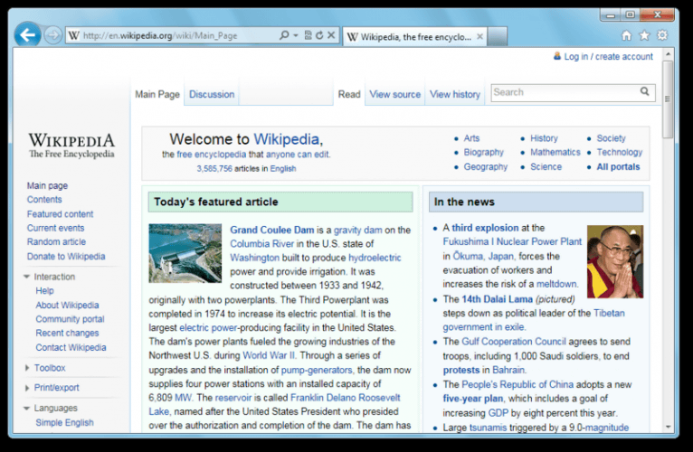
Task: Open the Science portal link
Action: [x=546, y=166]
